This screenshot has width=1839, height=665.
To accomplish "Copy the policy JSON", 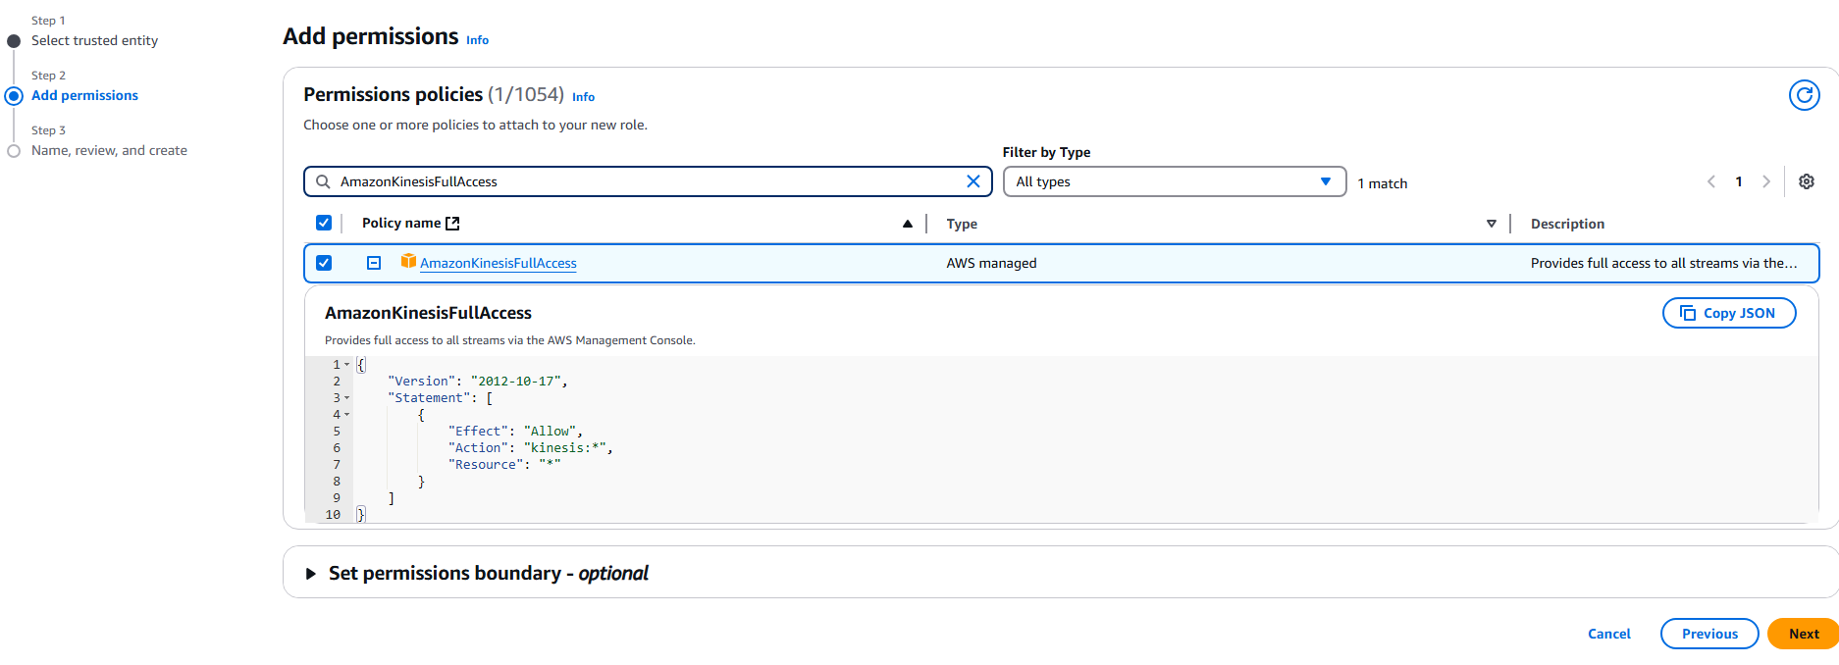I will pyautogui.click(x=1729, y=313).
